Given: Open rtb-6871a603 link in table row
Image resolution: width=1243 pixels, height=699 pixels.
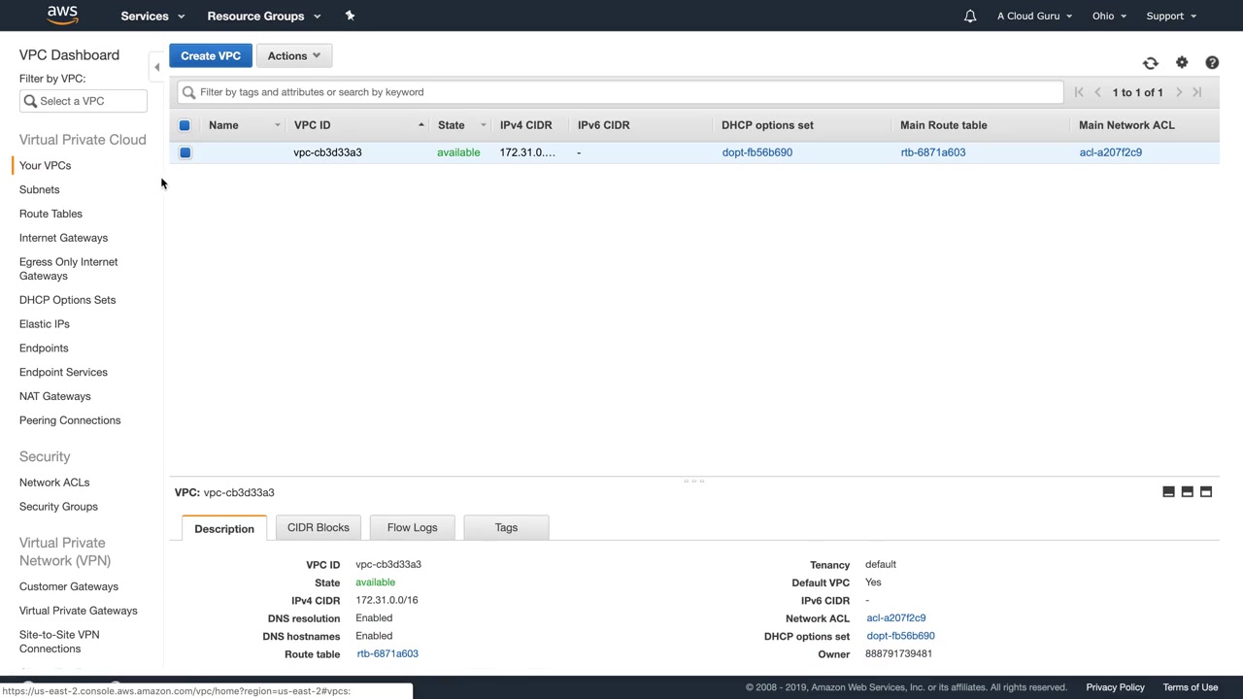Looking at the screenshot, I should click(933, 152).
